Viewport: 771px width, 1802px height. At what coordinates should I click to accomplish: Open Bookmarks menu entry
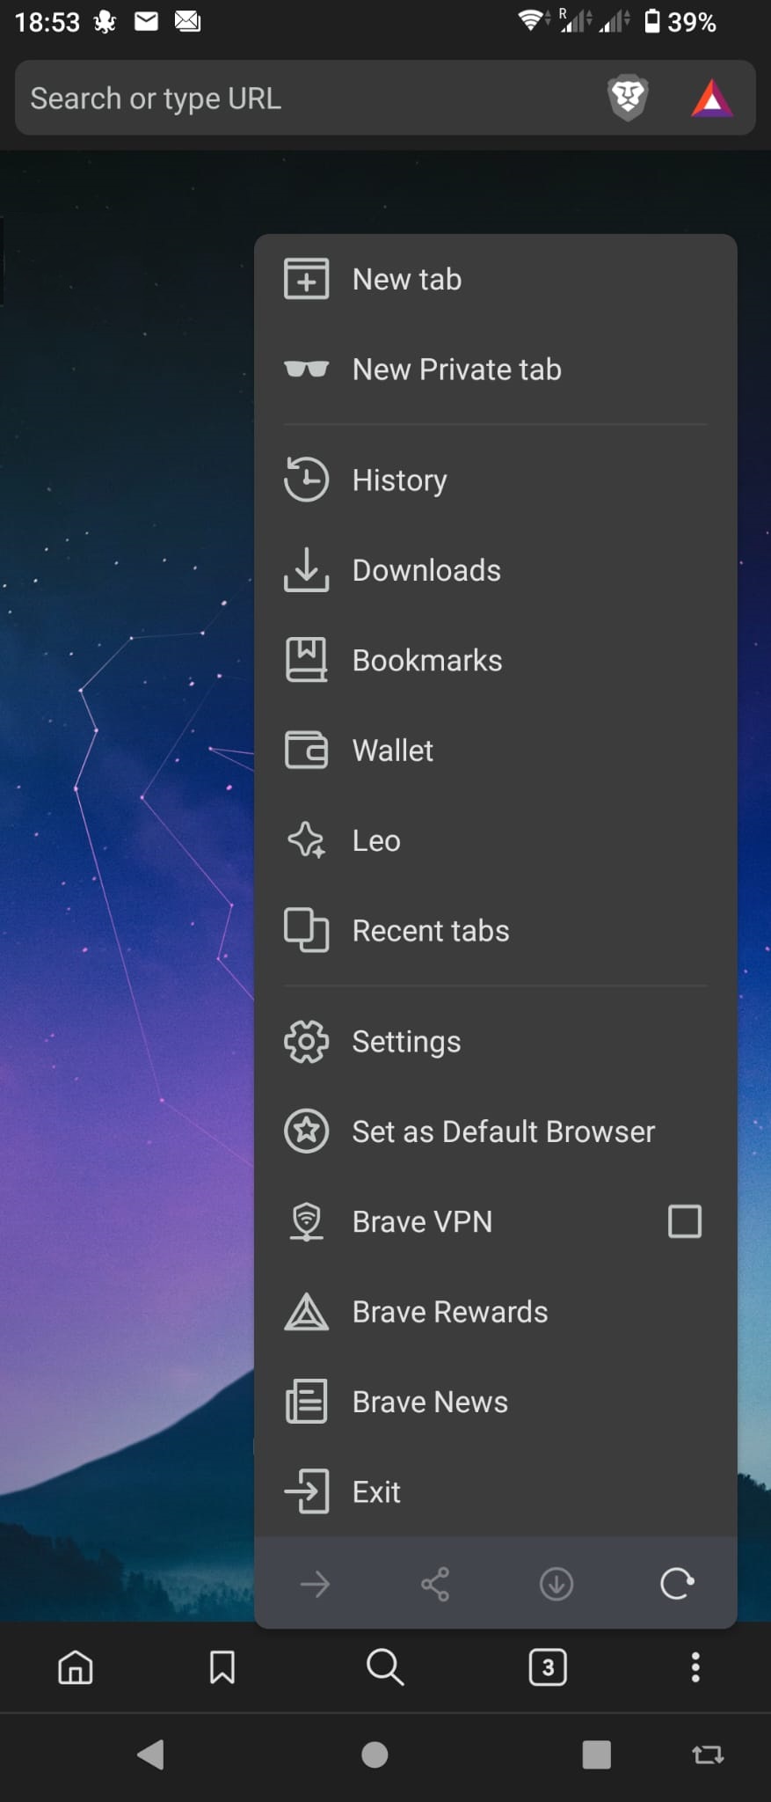tap(495, 661)
